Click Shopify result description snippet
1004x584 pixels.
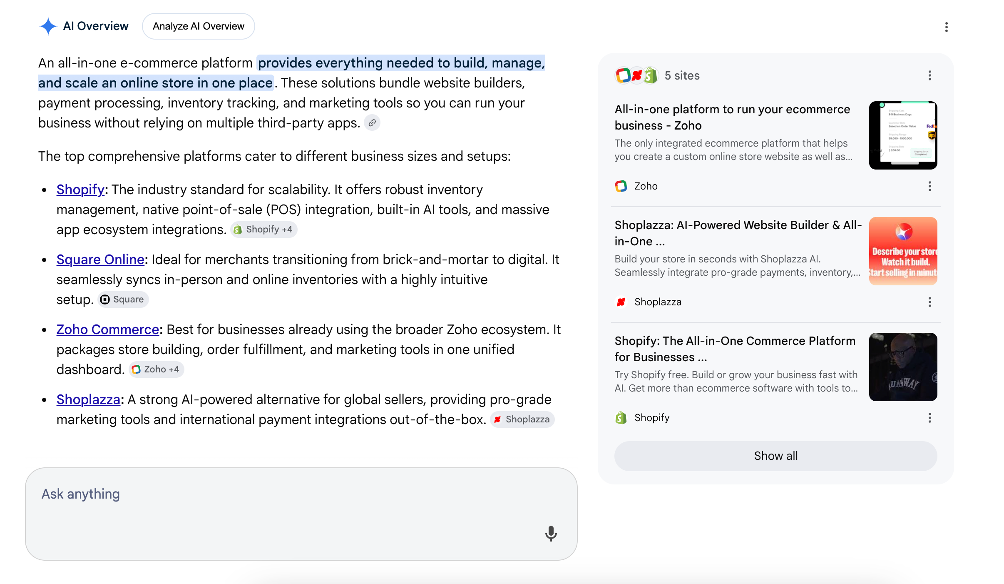[736, 382]
